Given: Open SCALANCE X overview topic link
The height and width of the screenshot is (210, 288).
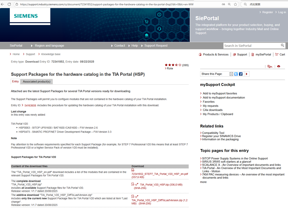Looking at the screenshot, I should [x=241, y=165].
